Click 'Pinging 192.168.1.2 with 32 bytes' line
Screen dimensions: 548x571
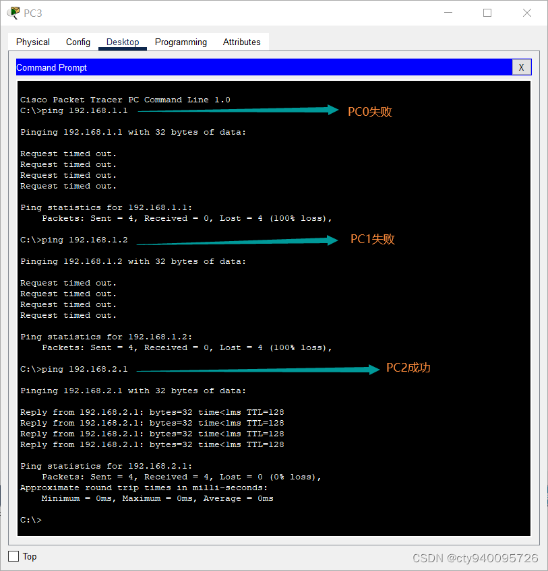tap(133, 261)
